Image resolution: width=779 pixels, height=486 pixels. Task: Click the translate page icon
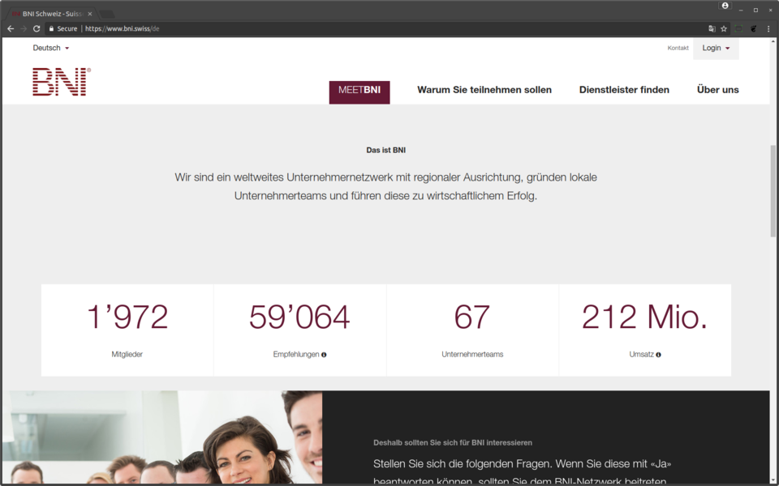[x=712, y=29]
